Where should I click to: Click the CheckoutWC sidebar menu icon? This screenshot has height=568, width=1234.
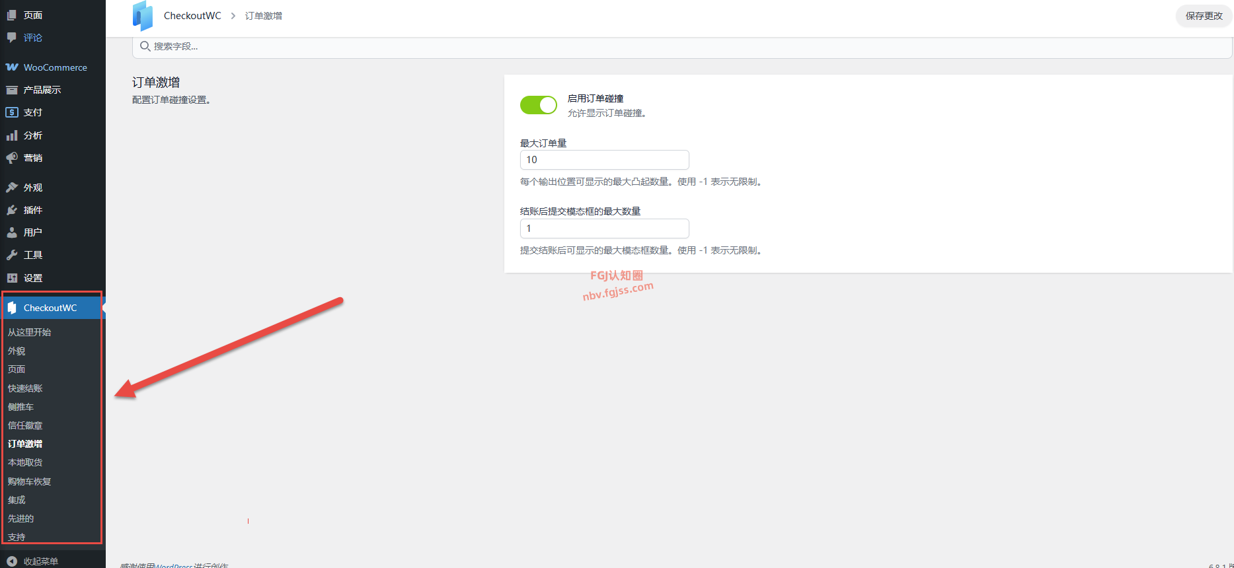pos(12,308)
